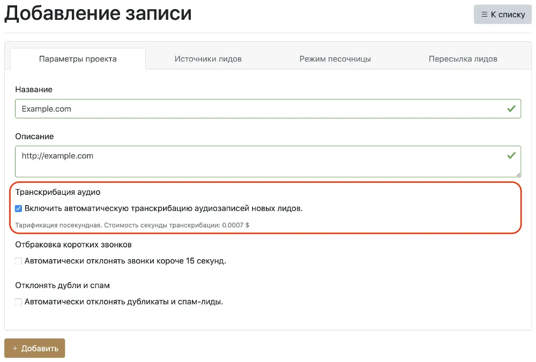
Task: Click the Отклонять дубли и спам label
Action: pos(62,285)
